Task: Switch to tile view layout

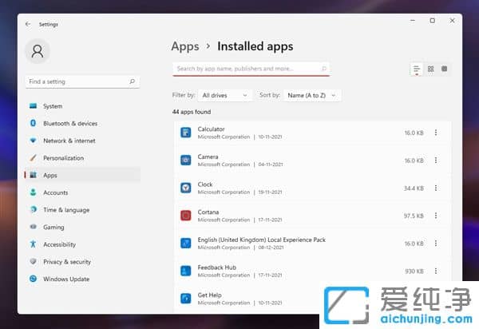Action: 445,69
